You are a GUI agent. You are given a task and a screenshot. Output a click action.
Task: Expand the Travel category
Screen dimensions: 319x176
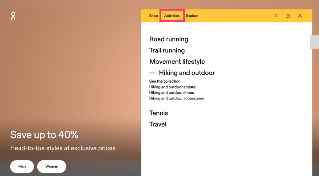[158, 124]
